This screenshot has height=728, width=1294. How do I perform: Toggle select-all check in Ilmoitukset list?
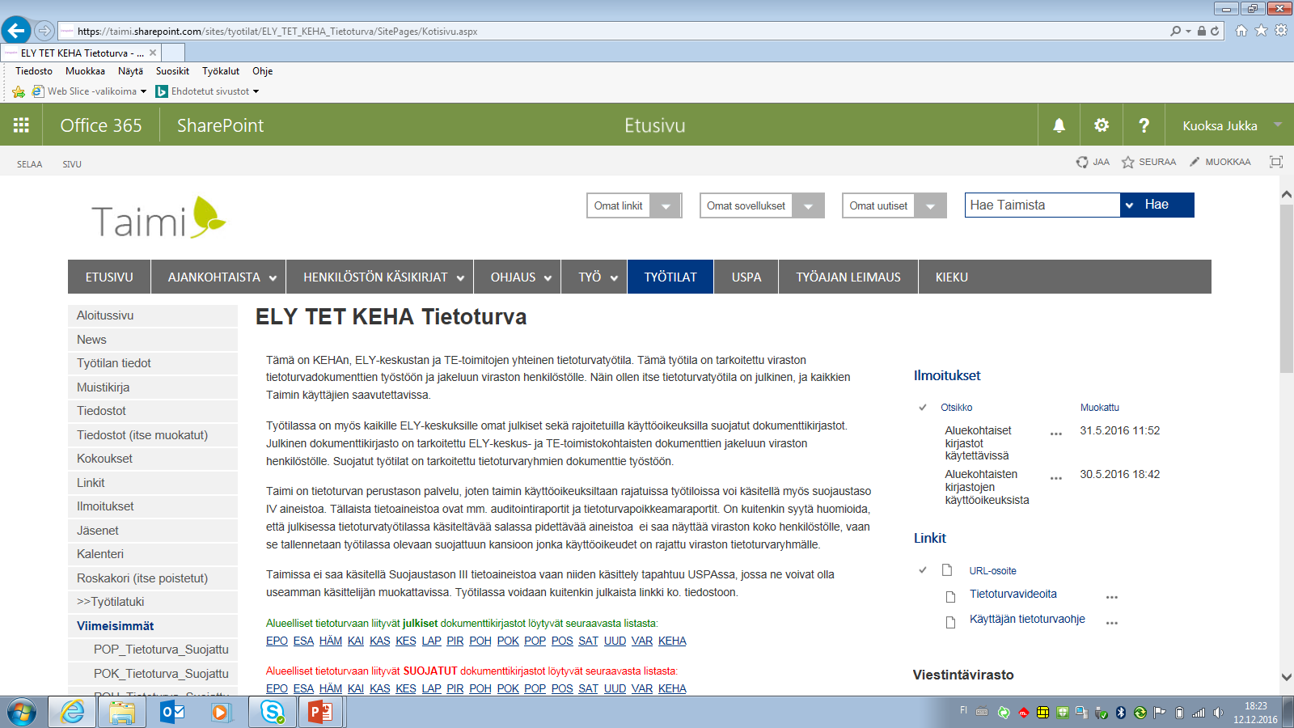point(923,407)
